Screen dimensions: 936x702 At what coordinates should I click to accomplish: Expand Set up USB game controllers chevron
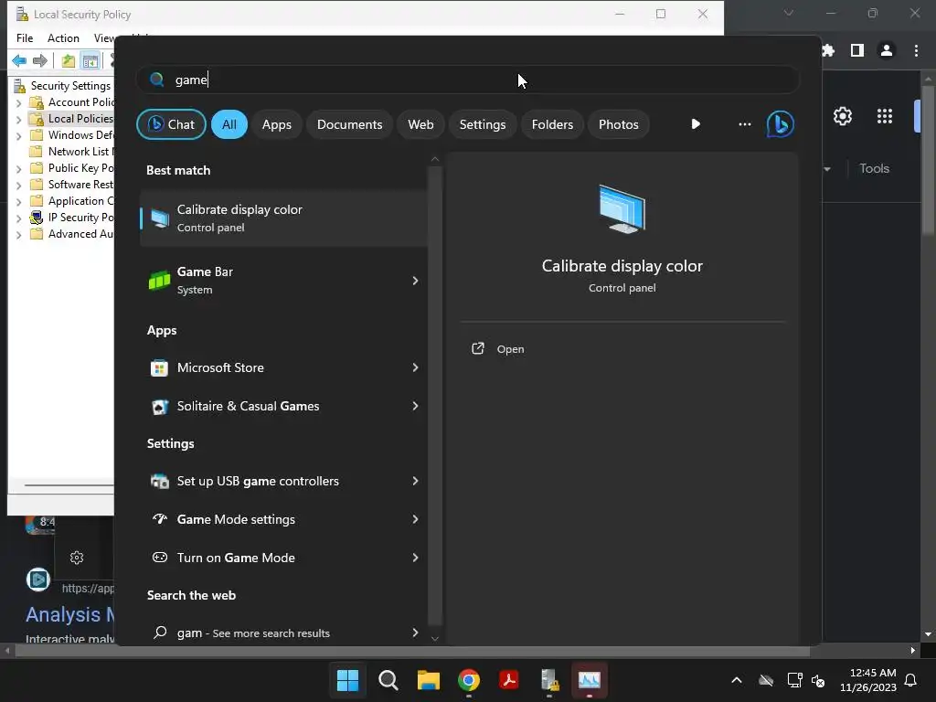(415, 481)
